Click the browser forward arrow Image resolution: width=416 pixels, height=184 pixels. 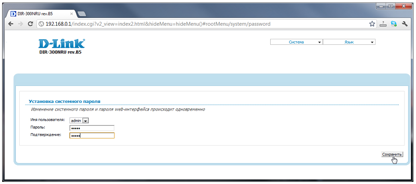[21, 24]
